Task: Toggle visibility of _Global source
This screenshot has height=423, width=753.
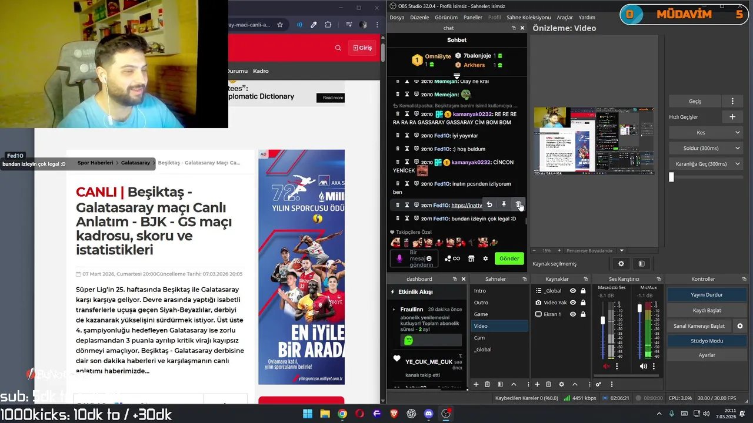Action: (x=572, y=291)
